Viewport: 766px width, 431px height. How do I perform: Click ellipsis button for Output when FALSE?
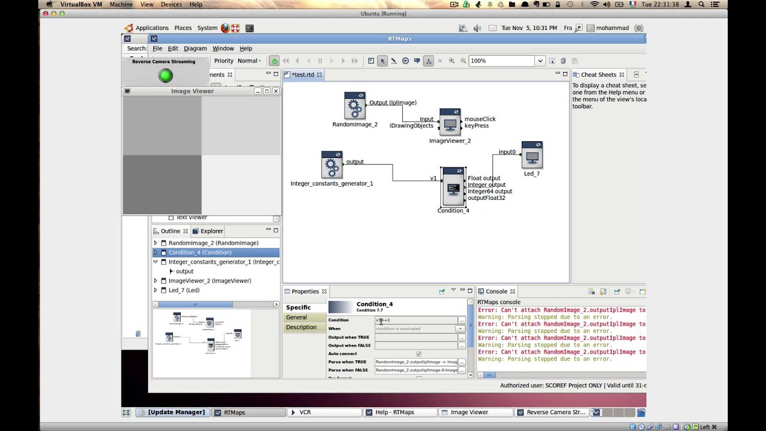pos(461,345)
